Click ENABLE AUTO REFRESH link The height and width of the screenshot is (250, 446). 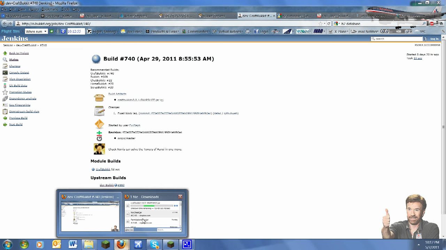pyautogui.click(x=427, y=45)
